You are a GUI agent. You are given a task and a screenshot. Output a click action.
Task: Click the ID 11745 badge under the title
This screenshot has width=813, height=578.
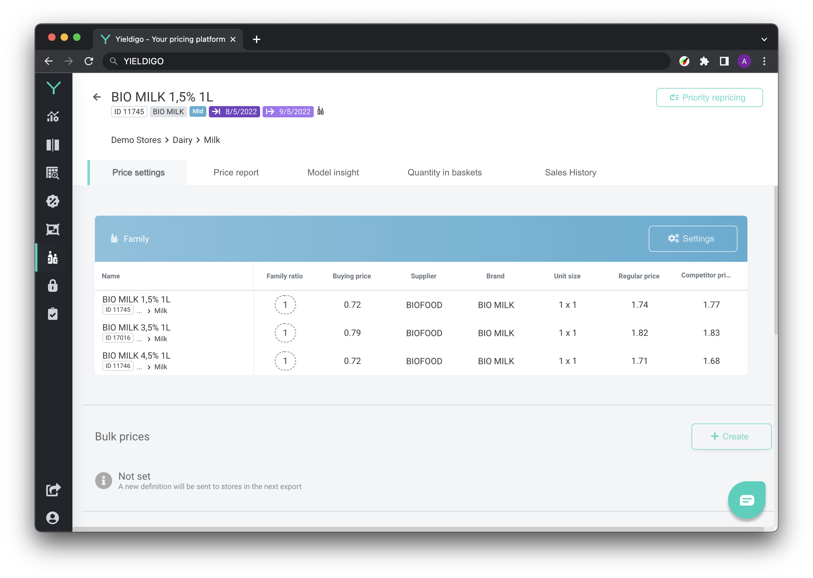click(129, 111)
